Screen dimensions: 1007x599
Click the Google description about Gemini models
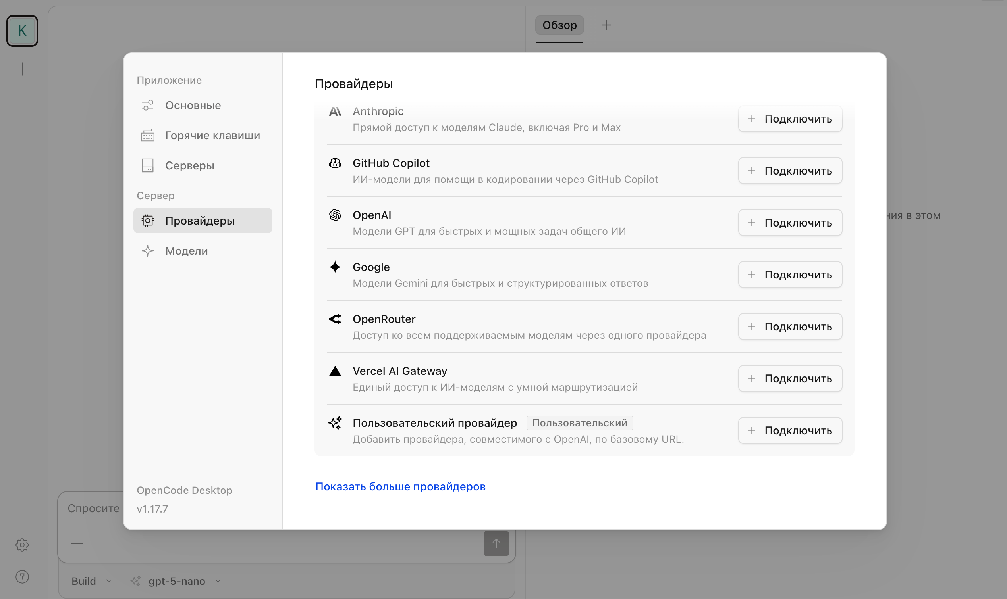click(x=500, y=283)
